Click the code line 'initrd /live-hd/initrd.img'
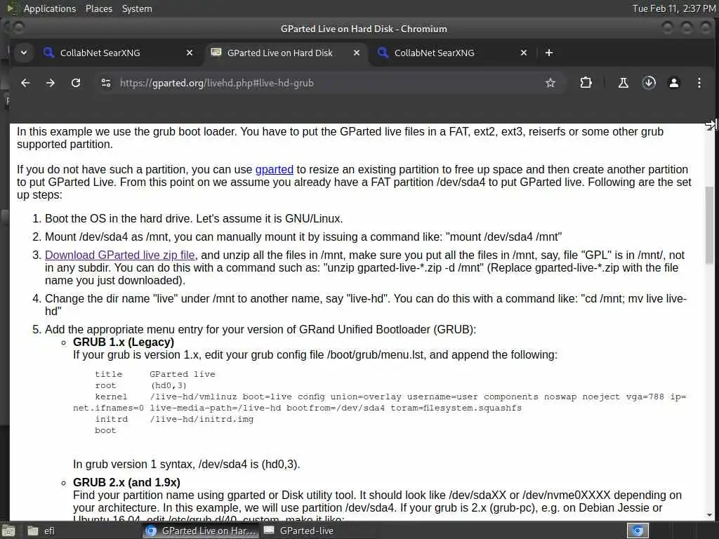Screen dimensions: 719x539 coord(174,419)
